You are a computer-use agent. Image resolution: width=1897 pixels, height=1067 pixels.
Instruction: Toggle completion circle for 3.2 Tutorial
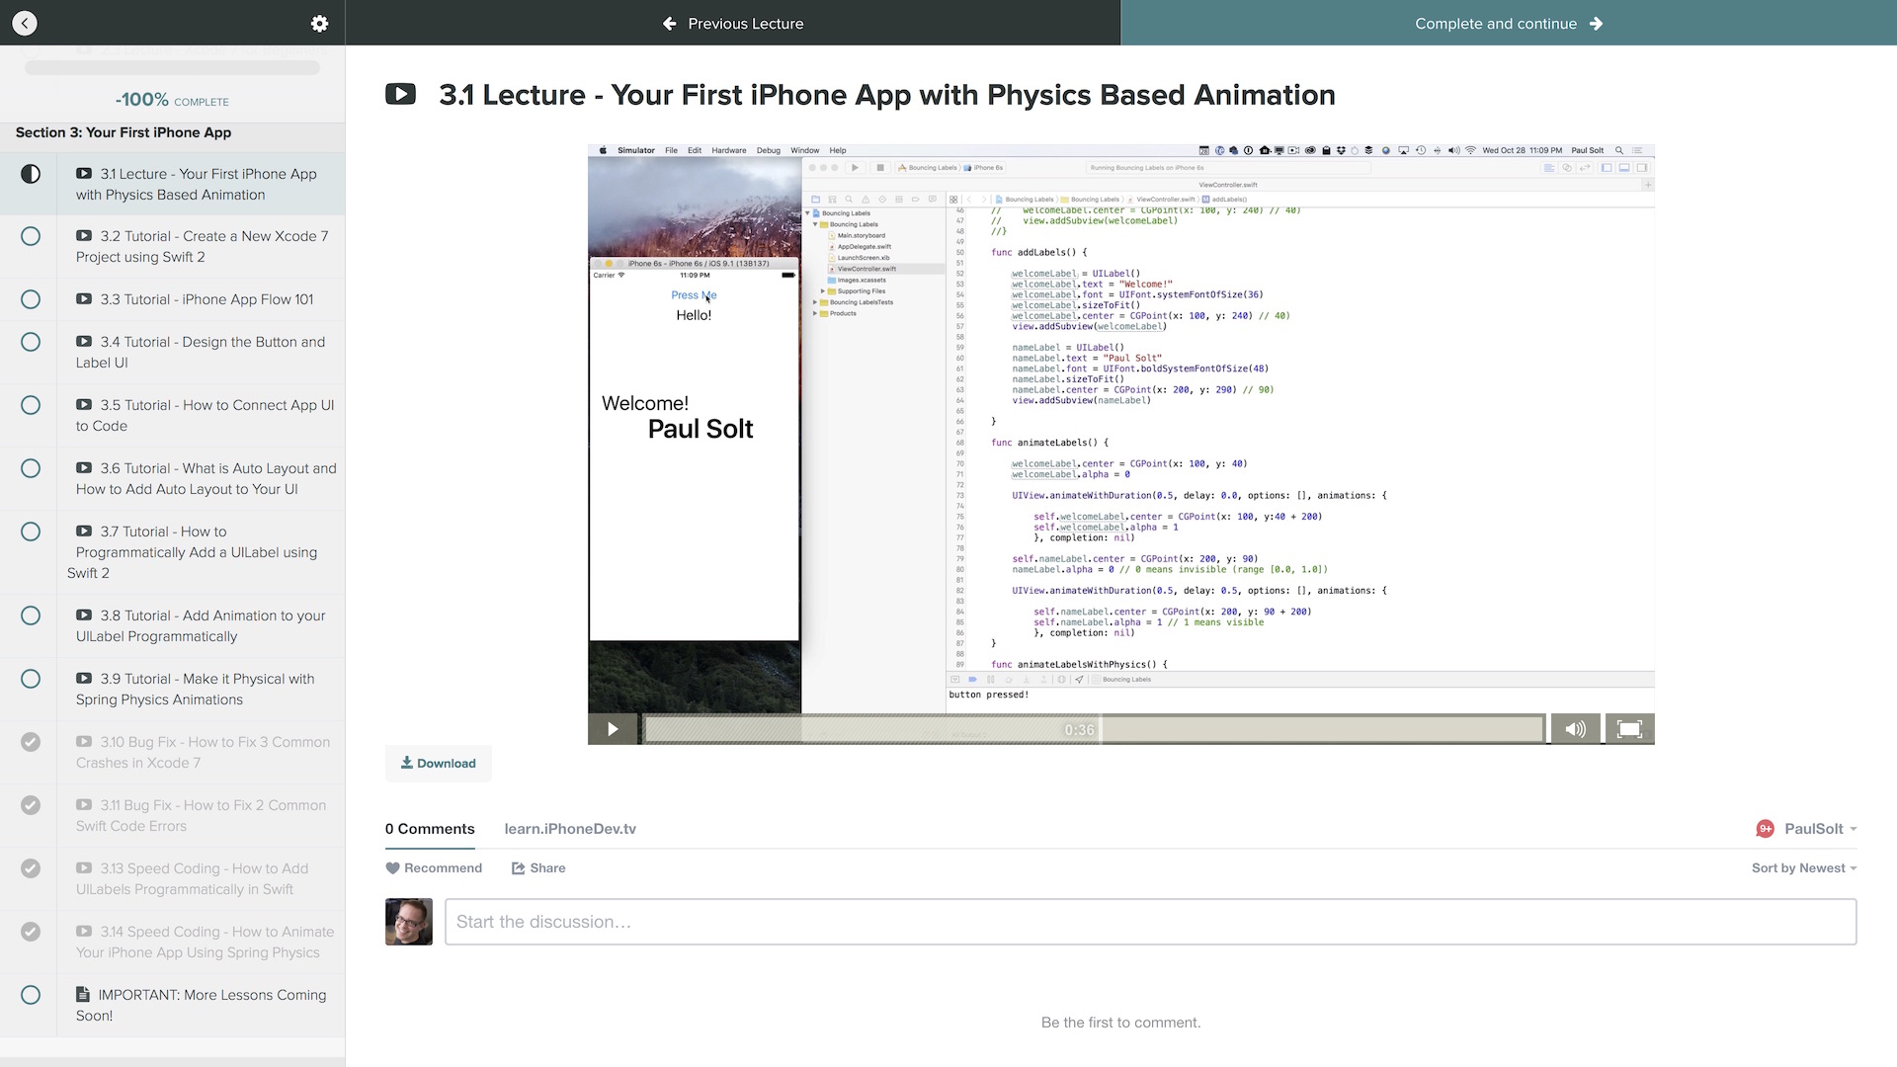pyautogui.click(x=31, y=236)
